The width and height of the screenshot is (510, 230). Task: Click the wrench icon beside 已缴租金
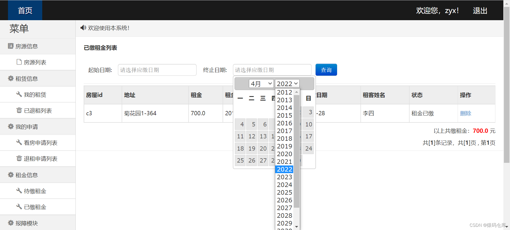(19, 207)
